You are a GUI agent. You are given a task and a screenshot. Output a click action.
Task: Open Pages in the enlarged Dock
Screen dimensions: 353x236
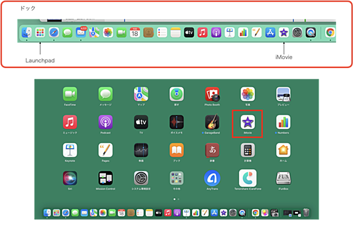pos(257,33)
